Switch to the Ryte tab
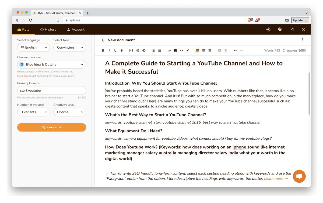The image size is (323, 203). pos(23,30)
